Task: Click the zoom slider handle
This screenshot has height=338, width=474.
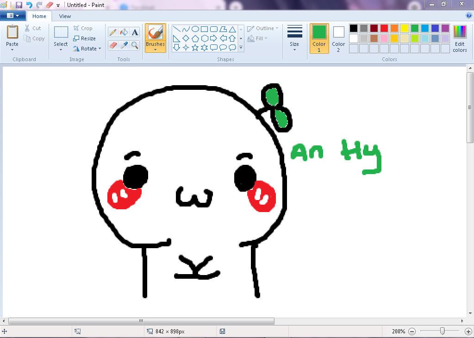Action: [x=442, y=331]
